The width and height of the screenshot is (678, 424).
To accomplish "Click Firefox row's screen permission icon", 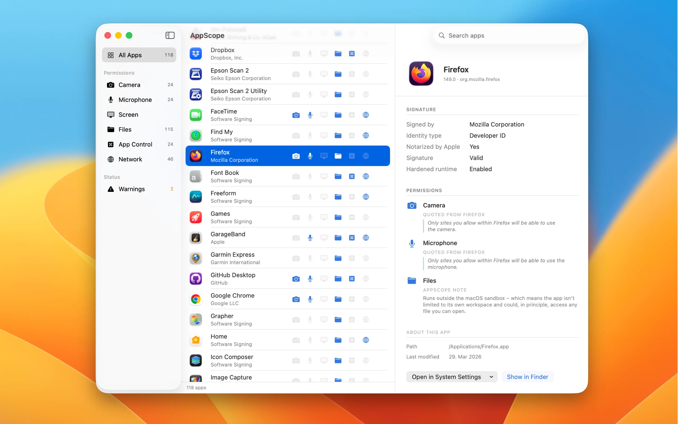I will click(324, 156).
